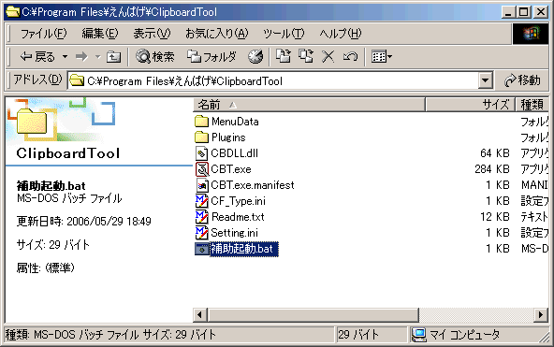This screenshot has height=347, width=554.
Task: Select the CF_Type.ini file icon
Action: 201,201
